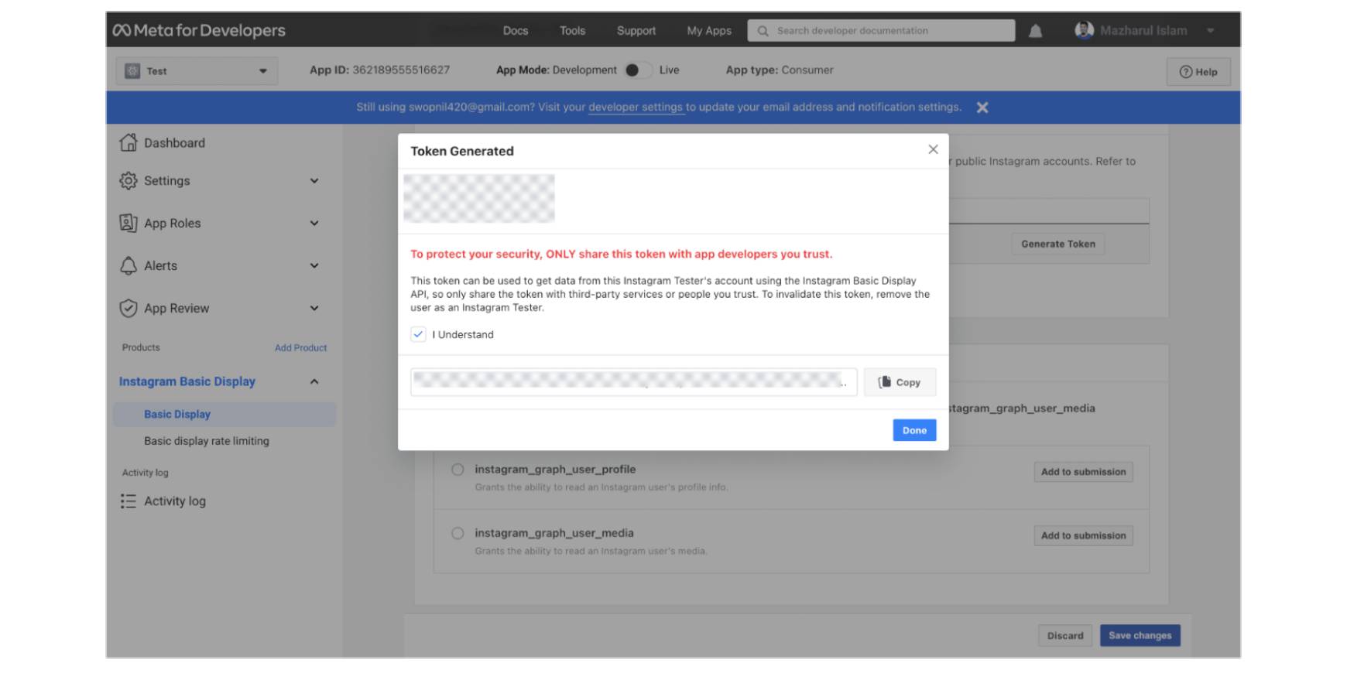Open Basic display rate limiting page
1347x680 pixels.
pos(207,441)
